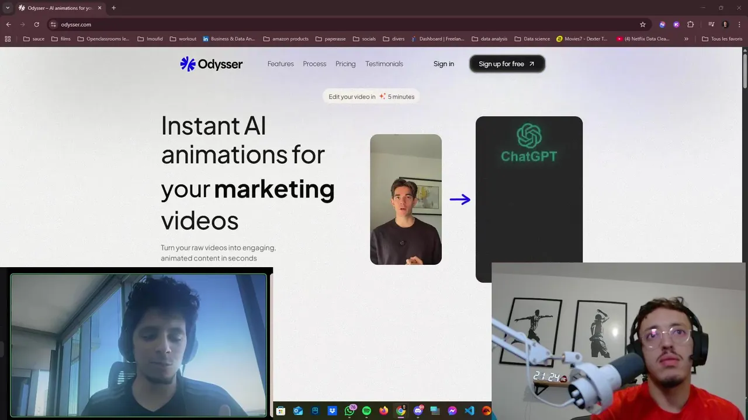Open the 'sauce' bookmark folder
This screenshot has width=748, height=420.
pyautogui.click(x=34, y=39)
